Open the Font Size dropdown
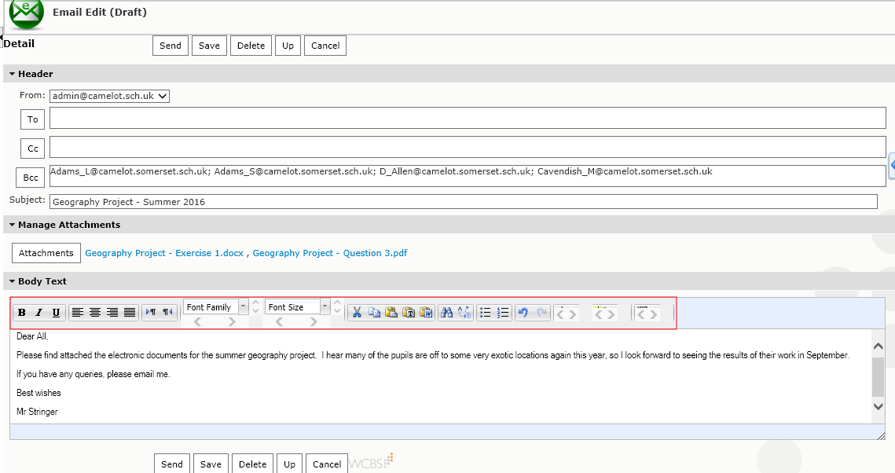This screenshot has width=895, height=473. coord(325,306)
